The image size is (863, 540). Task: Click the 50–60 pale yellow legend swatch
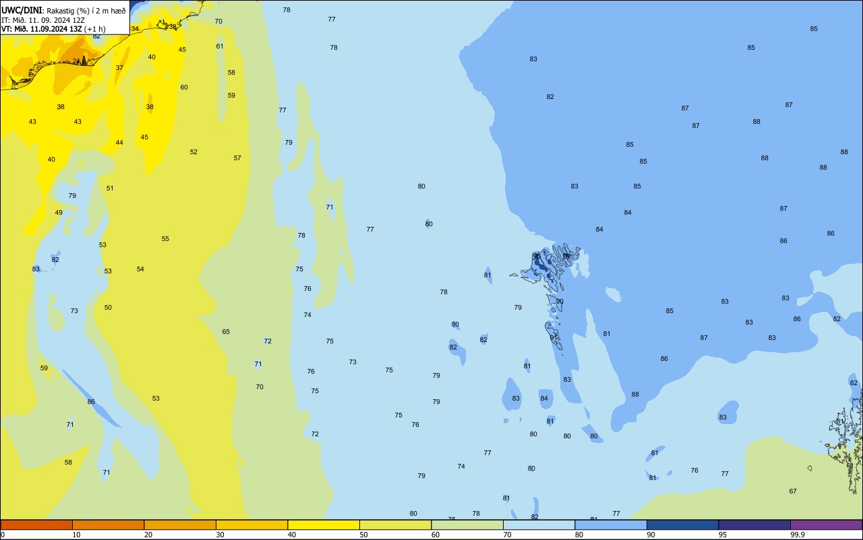(x=395, y=525)
